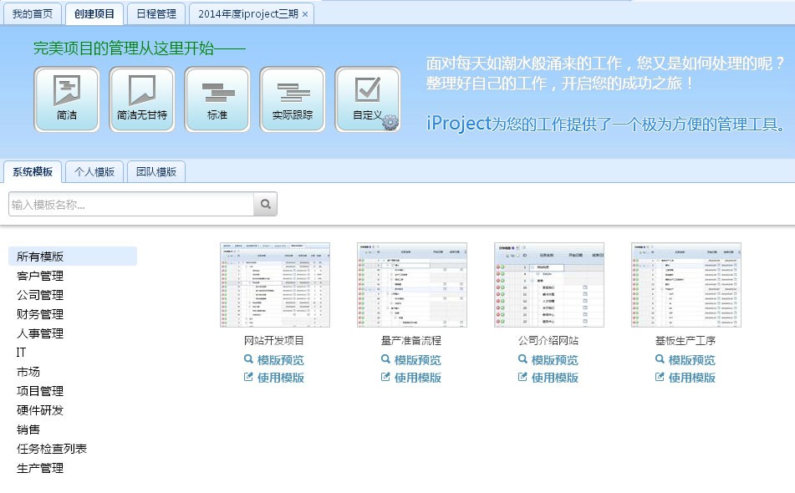This screenshot has height=493, width=795.
Task: Filter templates by 生产管理
Action: (40, 468)
